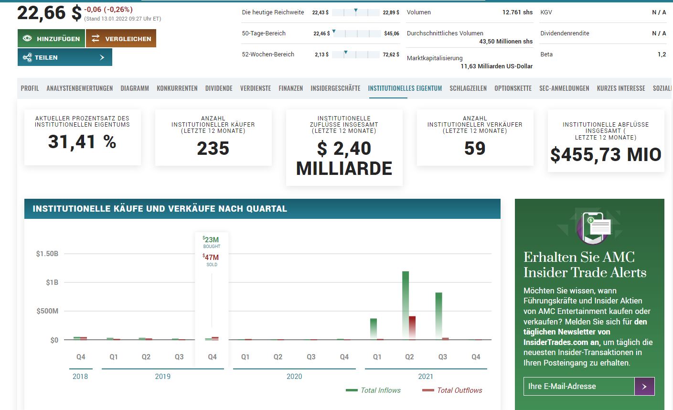Open the PROFIL tab
This screenshot has height=410, width=673.
click(x=30, y=88)
